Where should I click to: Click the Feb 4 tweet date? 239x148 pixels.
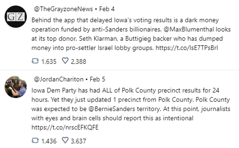(107, 9)
